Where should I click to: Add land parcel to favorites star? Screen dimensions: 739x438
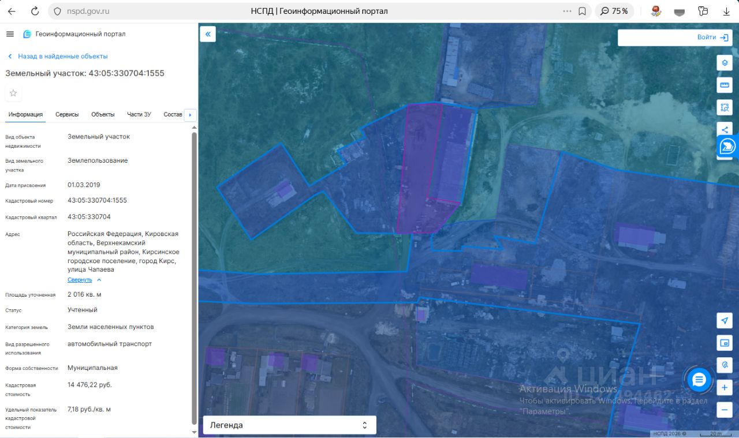point(13,93)
